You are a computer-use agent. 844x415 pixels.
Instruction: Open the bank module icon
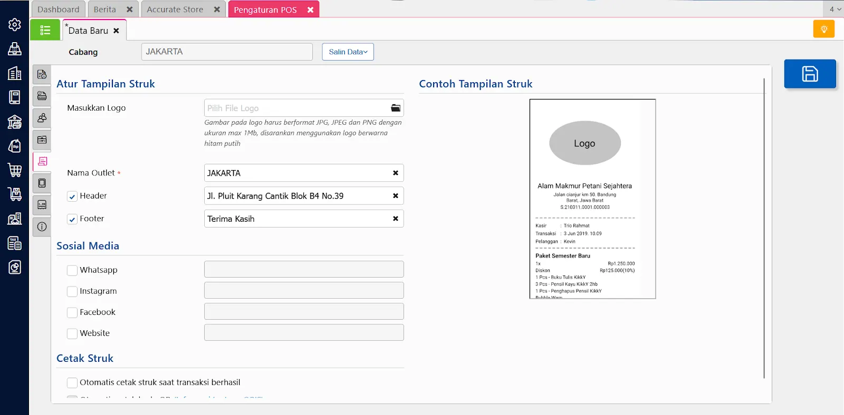(x=15, y=122)
